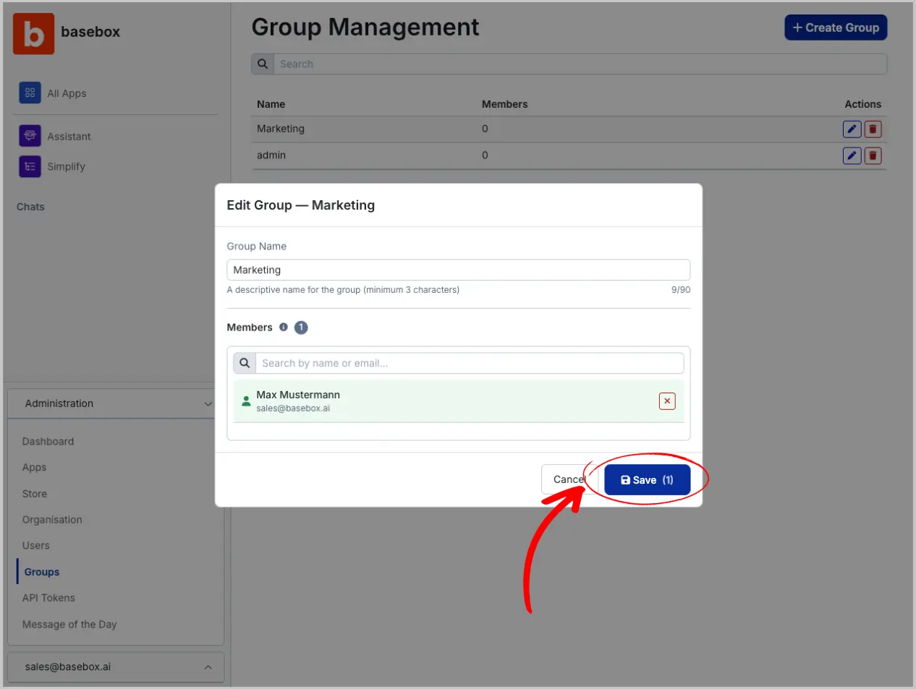Remove Max Mustermann from the group
Image resolution: width=916 pixels, height=689 pixels.
pyautogui.click(x=666, y=401)
